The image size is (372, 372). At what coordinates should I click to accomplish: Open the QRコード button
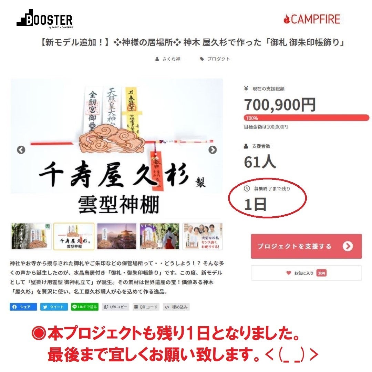pyautogui.click(x=146, y=307)
